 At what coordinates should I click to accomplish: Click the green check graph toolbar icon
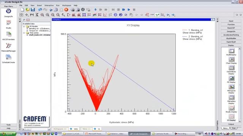click(158, 15)
